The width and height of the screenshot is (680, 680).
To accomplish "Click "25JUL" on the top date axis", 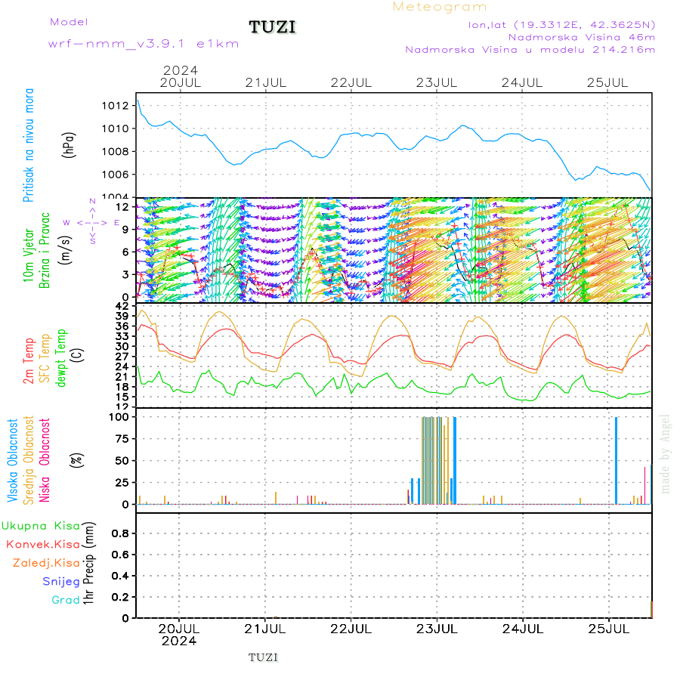I will pyautogui.click(x=607, y=83).
